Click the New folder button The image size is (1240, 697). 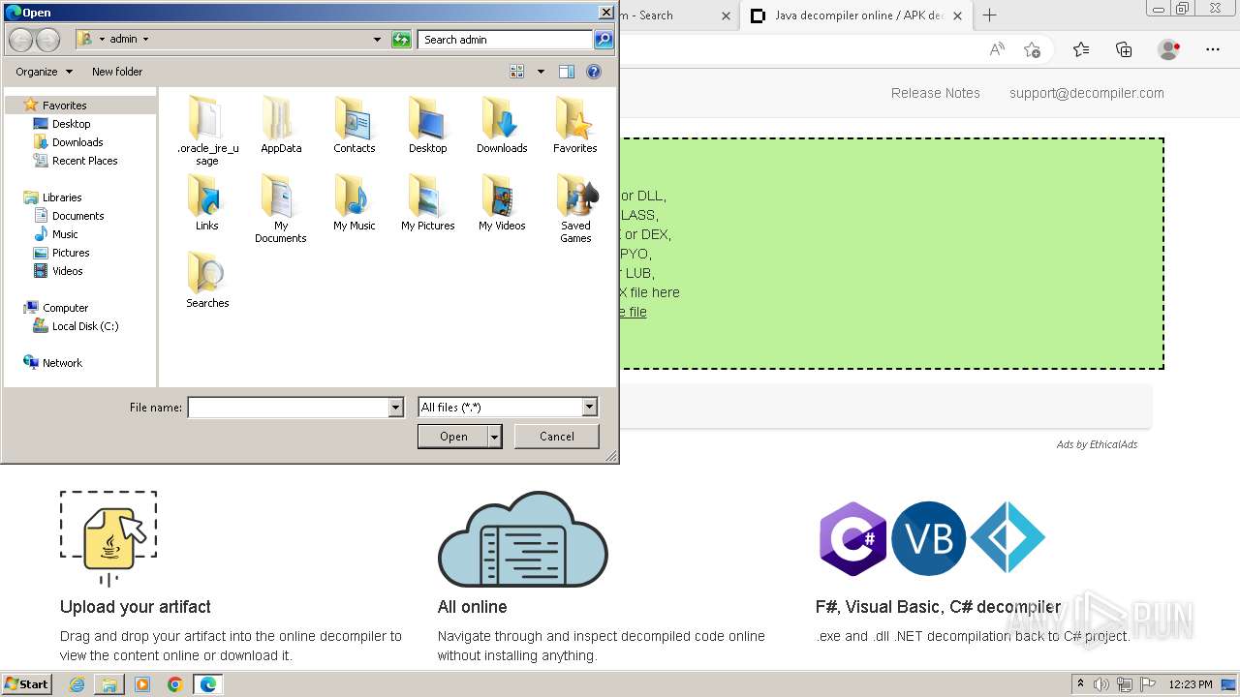pyautogui.click(x=117, y=72)
